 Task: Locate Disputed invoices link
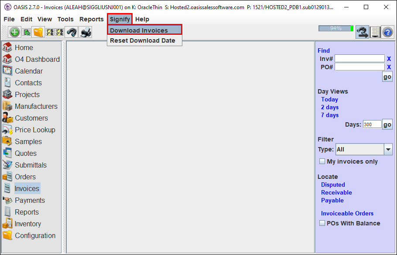click(333, 185)
